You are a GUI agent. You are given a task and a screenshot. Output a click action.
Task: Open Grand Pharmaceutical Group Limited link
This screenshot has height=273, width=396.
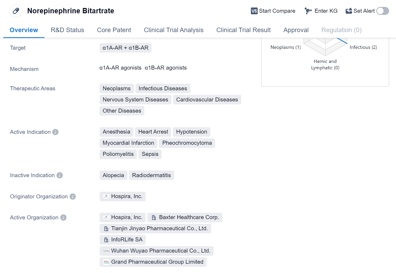(x=153, y=262)
